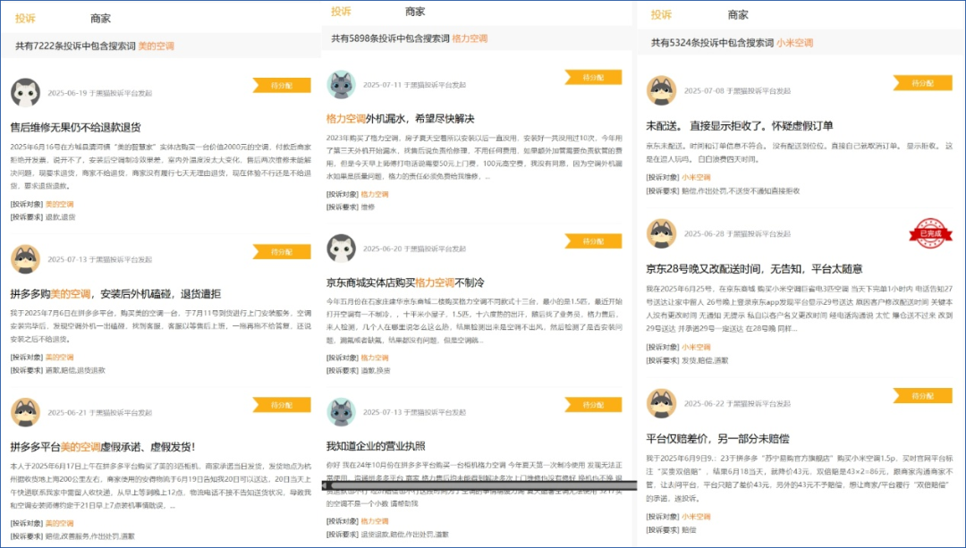
Task: Click 格力空调 投诉对象 link under 外机漏水 complaint
Action: coord(375,194)
